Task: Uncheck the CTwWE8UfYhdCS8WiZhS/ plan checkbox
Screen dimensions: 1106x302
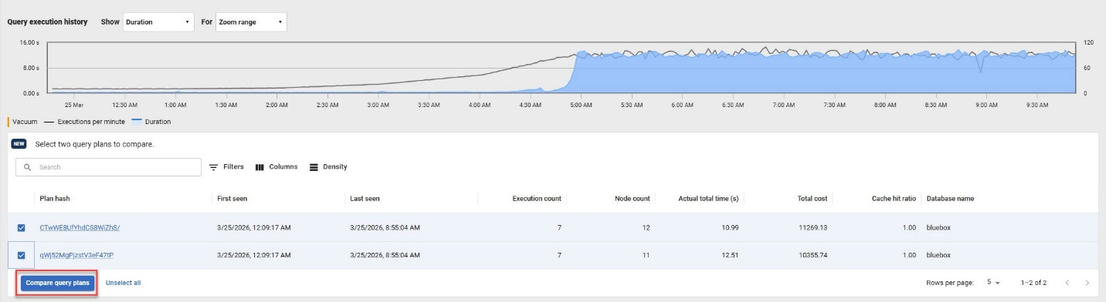Action: pyautogui.click(x=22, y=228)
